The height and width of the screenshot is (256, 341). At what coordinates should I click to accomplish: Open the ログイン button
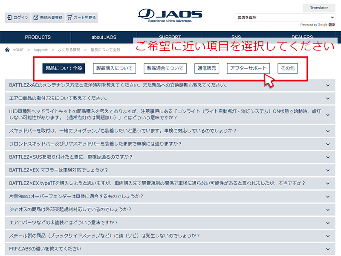tap(17, 17)
